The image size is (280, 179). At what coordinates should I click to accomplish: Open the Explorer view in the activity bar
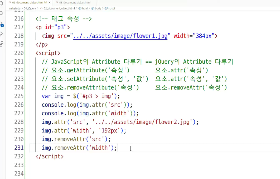[1, 3]
